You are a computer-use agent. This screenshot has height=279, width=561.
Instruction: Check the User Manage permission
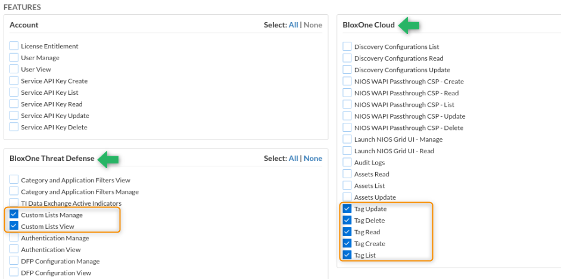pos(14,58)
